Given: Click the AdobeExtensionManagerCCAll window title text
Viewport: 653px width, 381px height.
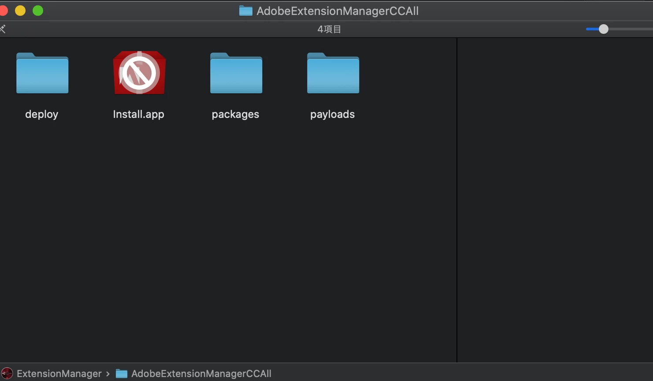Looking at the screenshot, I should [338, 11].
